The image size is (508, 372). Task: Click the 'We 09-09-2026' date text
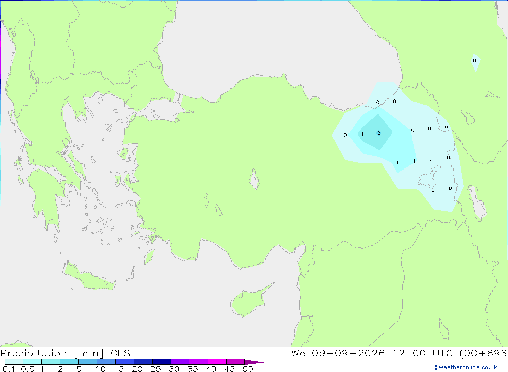coord(338,353)
